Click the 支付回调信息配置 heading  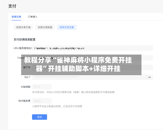point(24,40)
